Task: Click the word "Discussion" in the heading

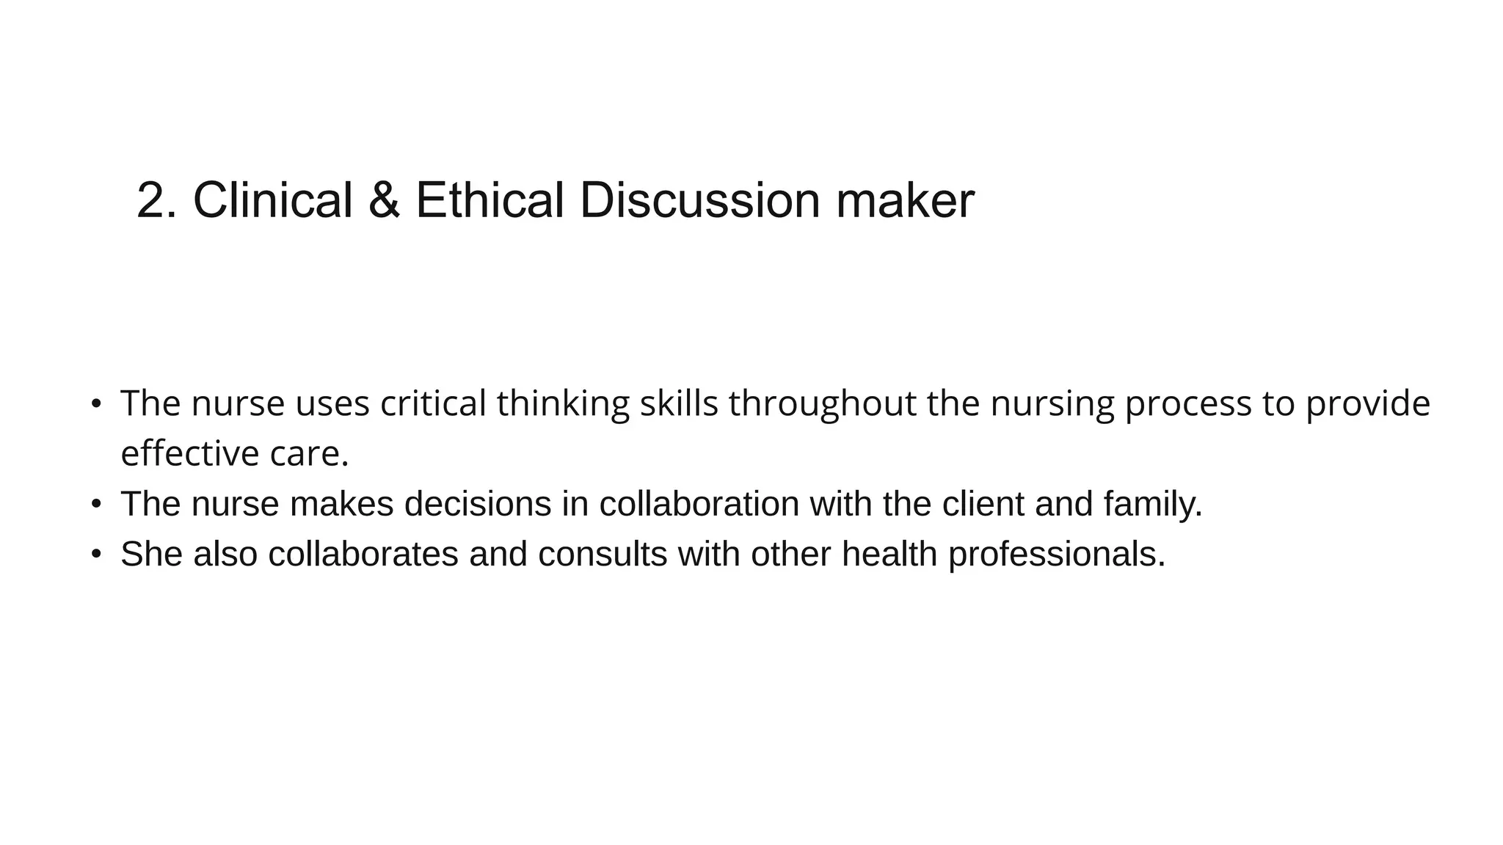Action: tap(699, 200)
